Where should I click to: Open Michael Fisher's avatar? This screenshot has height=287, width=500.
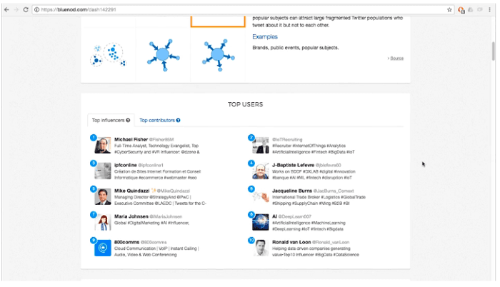pos(103,146)
